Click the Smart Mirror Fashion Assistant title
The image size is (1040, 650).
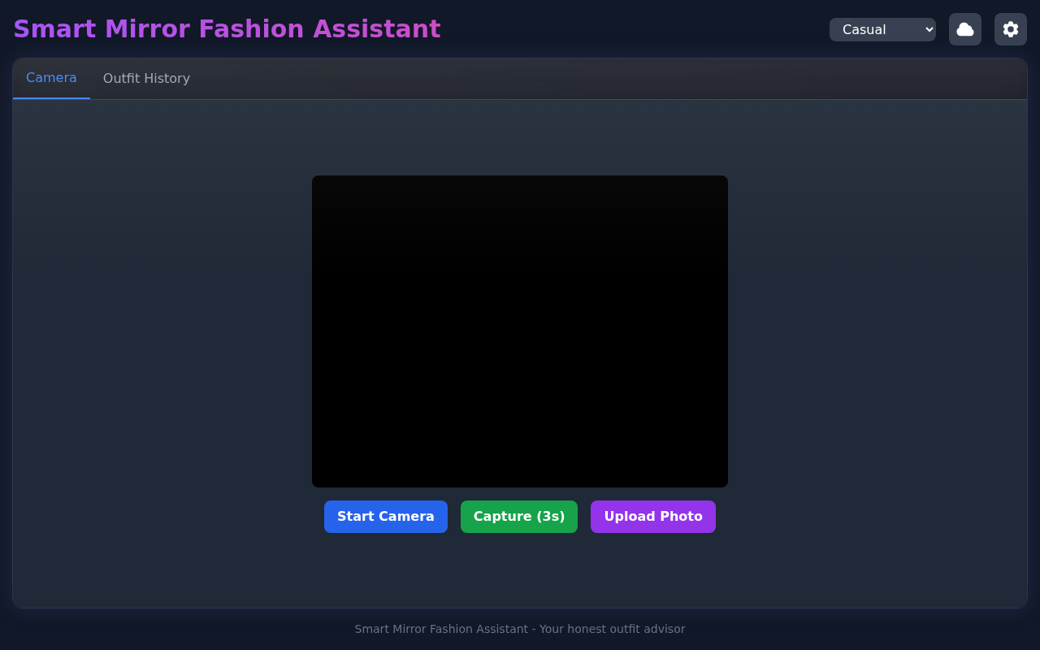coord(227,28)
